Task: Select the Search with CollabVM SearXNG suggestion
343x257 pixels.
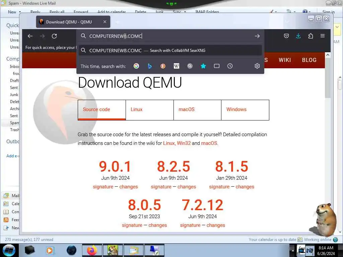Action: tap(170, 51)
